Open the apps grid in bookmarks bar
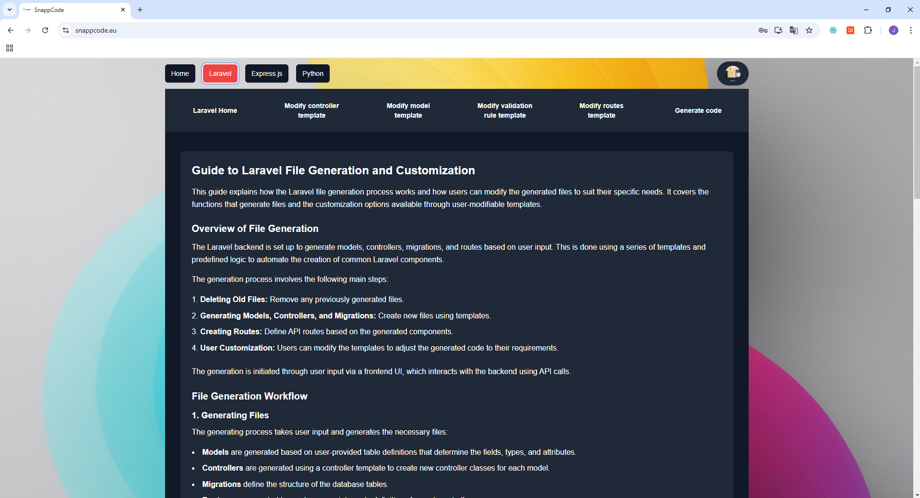Image resolution: width=920 pixels, height=498 pixels. click(10, 48)
